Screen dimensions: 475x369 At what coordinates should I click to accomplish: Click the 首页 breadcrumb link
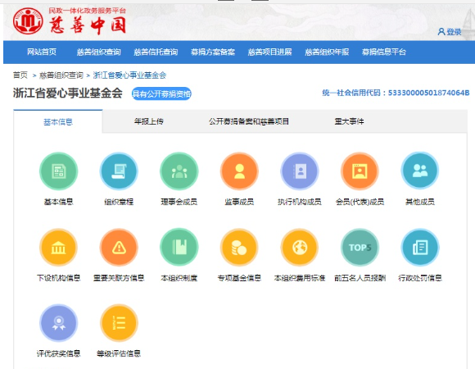(x=20, y=75)
